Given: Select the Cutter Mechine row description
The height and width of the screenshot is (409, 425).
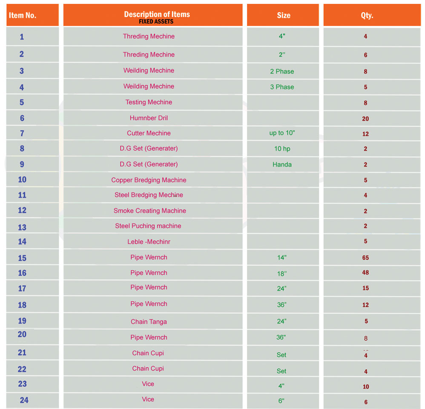Looking at the screenshot, I should coord(149,133).
